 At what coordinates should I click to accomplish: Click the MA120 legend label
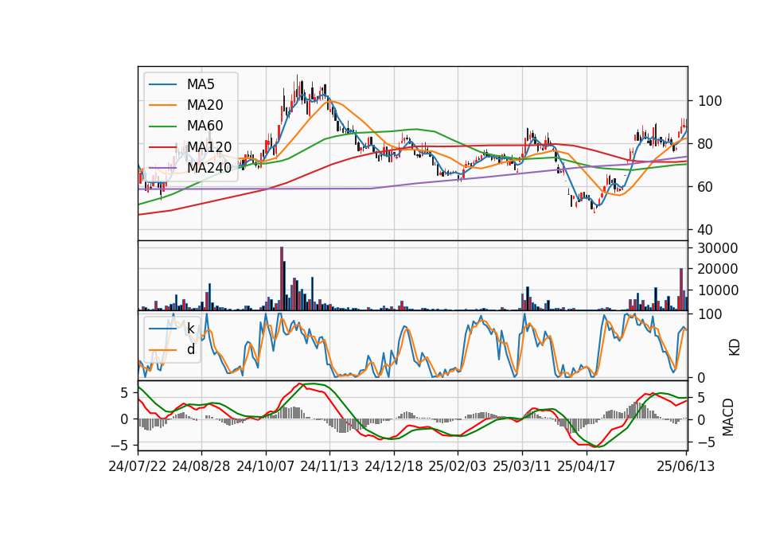209,146
